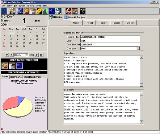Click the gray paper icon in top toolbar

point(33,11)
